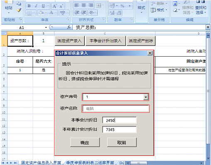Apply percent style
The height and width of the screenshot is (165, 211).
[122, 6]
